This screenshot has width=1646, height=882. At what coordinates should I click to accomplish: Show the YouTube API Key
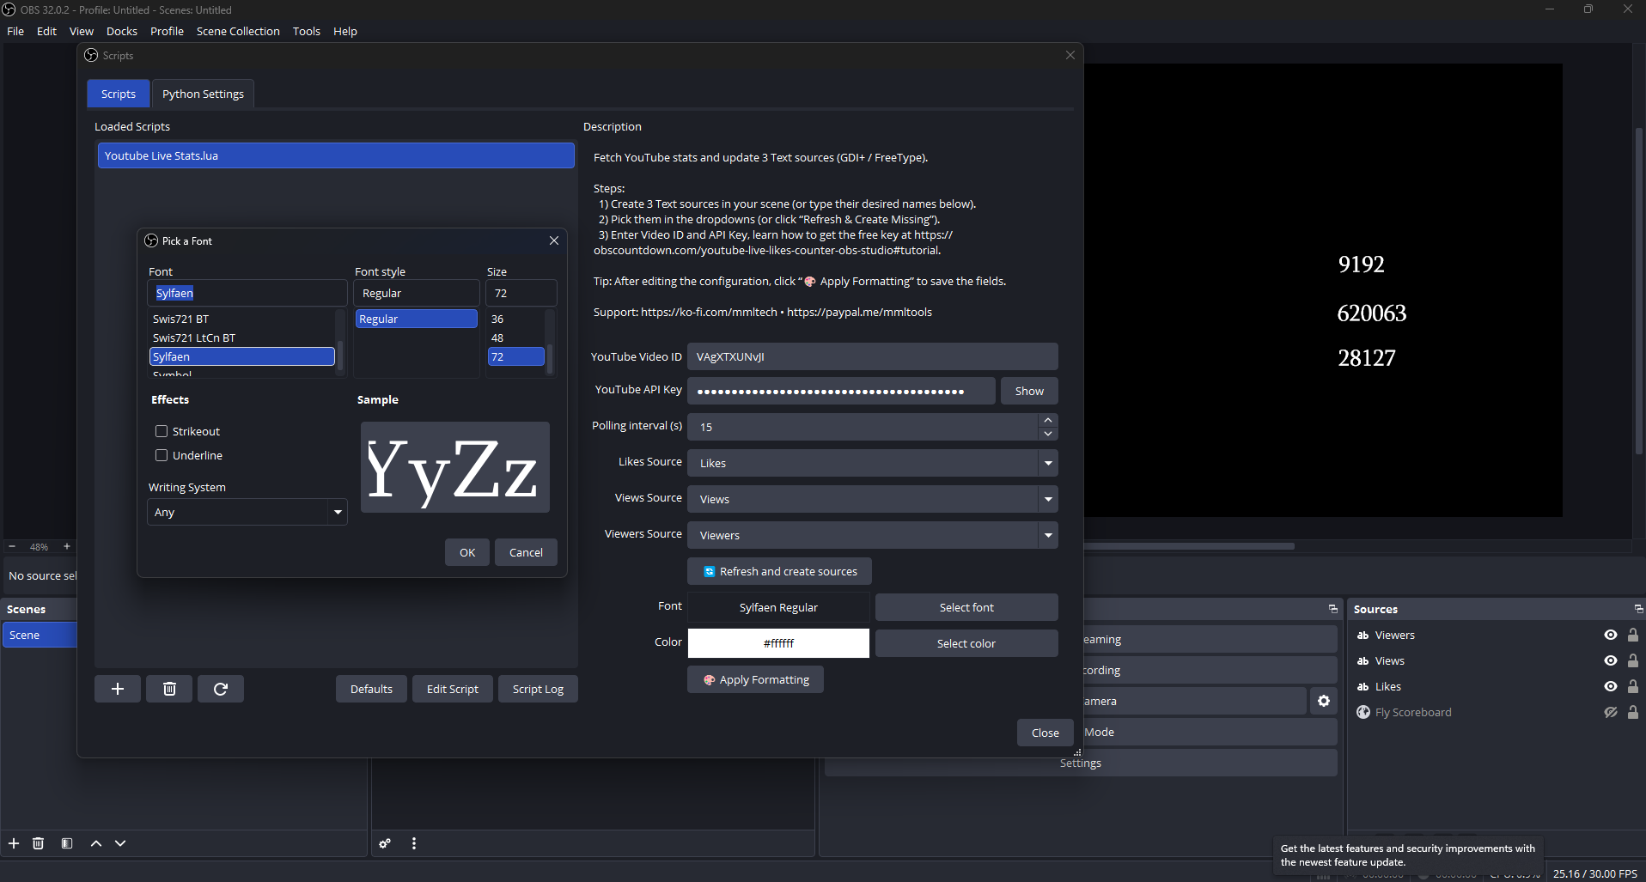click(1028, 390)
